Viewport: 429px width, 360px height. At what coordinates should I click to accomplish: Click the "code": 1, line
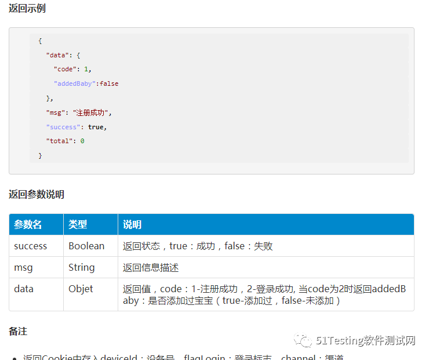point(72,69)
